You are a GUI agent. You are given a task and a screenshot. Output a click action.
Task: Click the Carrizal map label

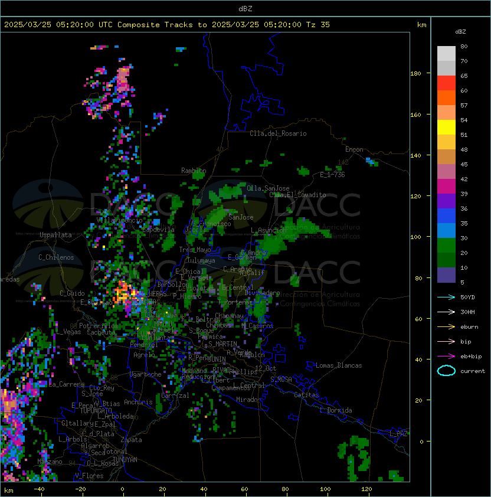click(x=175, y=395)
